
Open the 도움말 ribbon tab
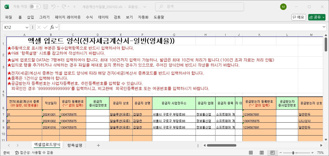(159, 17)
